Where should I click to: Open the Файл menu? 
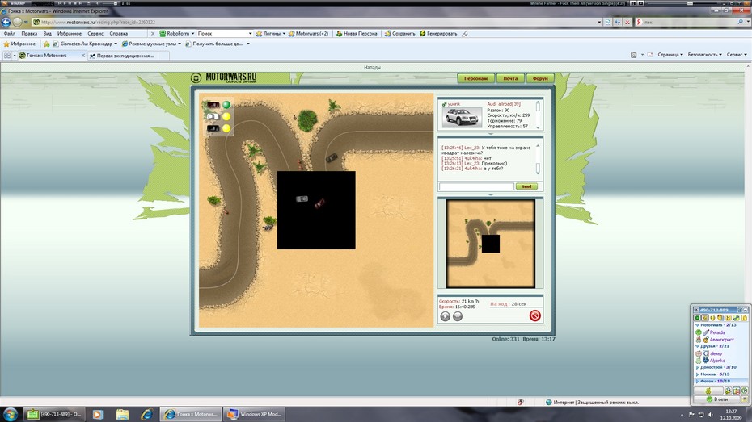[10, 34]
